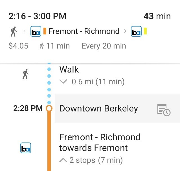This screenshot has height=171, width=180.
Task: Open the Downtown Berkeley departure schedule icon
Action: pos(164,109)
